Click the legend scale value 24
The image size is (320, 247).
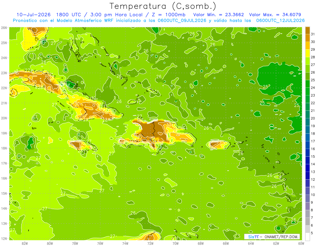click(313, 87)
